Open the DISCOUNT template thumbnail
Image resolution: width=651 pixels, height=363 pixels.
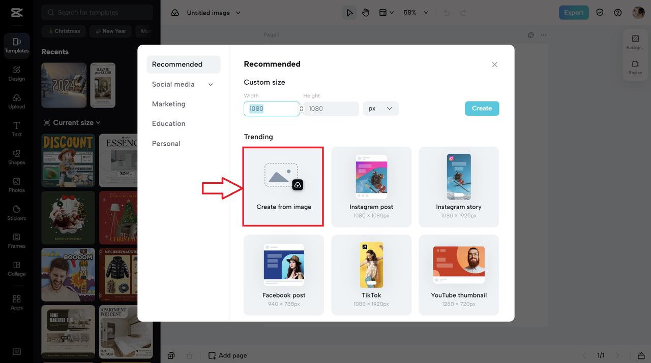(x=68, y=160)
